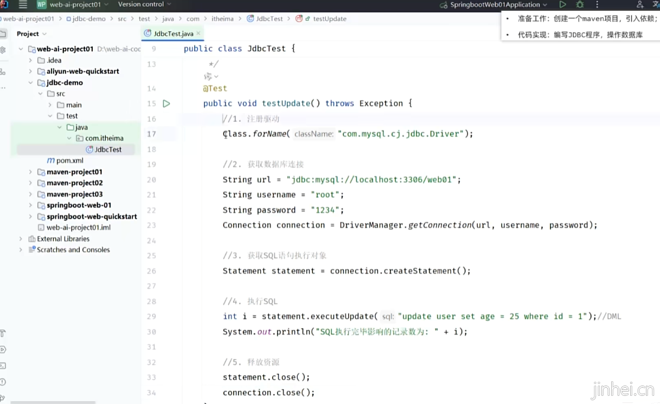Expand the maven-project01 module
This screenshot has height=404, width=660.
pos(30,172)
